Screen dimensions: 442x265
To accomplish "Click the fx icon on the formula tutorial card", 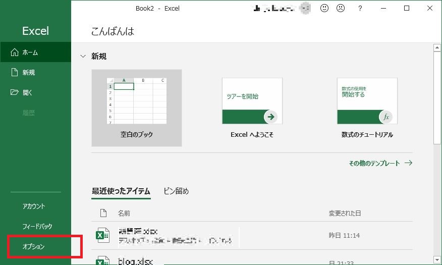I will point(386,117).
